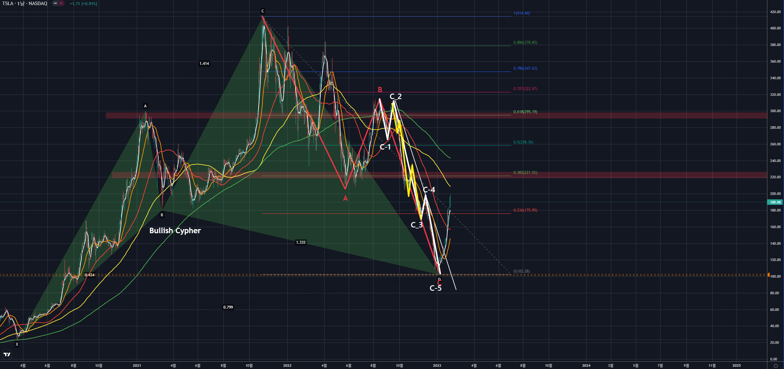784x369 pixels.
Task: Select the 0.799 ratio label
Action: click(228, 307)
